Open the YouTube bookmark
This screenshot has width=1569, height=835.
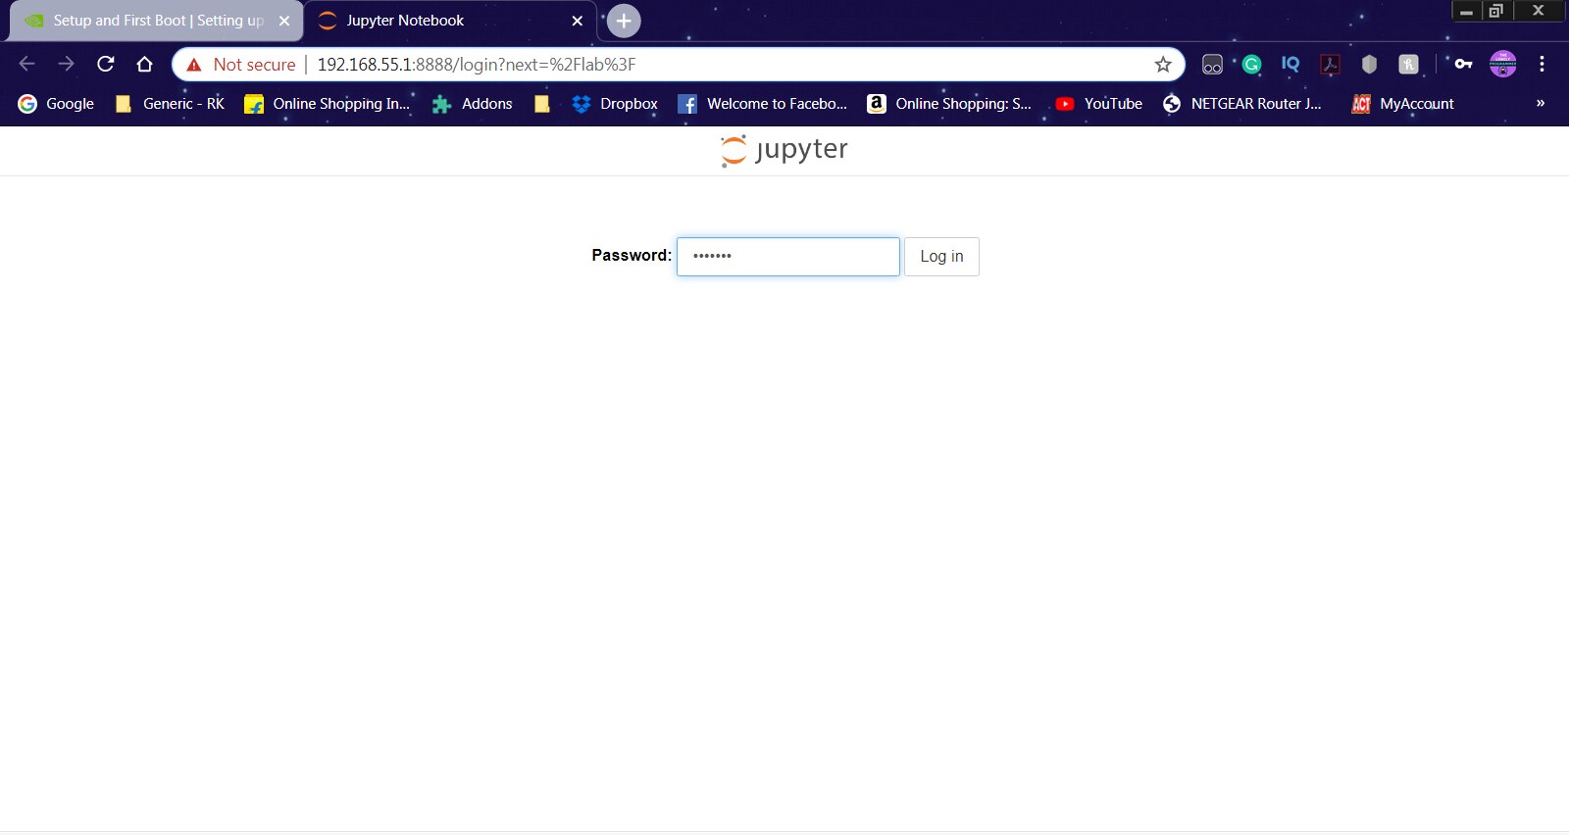click(1099, 104)
